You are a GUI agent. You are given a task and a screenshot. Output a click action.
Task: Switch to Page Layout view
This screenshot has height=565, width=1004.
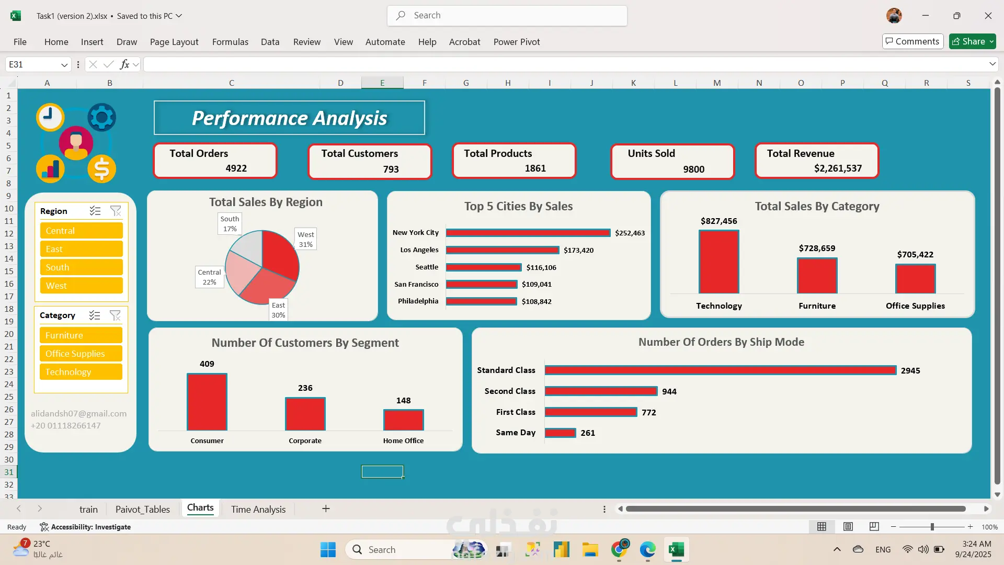(x=848, y=527)
